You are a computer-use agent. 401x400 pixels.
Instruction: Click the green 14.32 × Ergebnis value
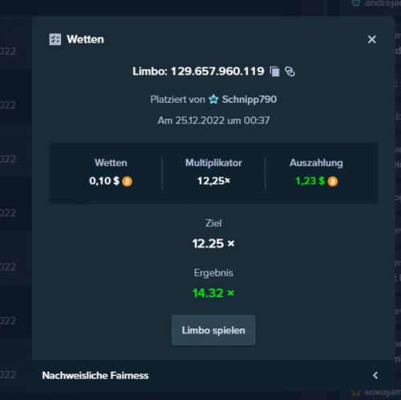[213, 293]
